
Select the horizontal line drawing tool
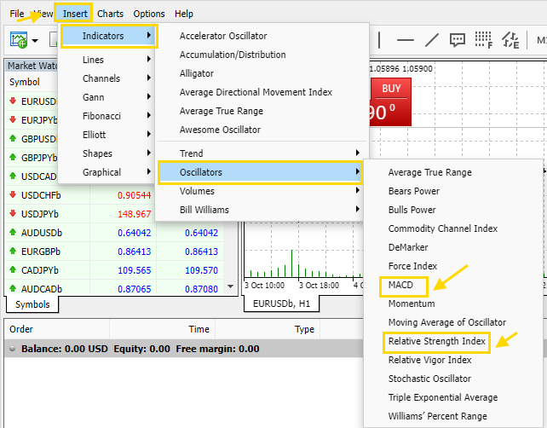click(406, 40)
